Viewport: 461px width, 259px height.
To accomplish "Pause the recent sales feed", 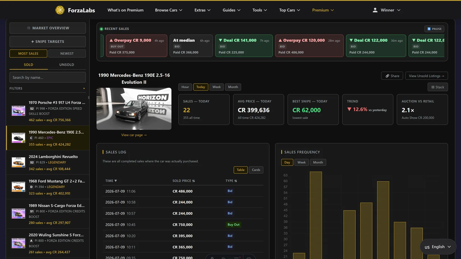I will coord(434,29).
